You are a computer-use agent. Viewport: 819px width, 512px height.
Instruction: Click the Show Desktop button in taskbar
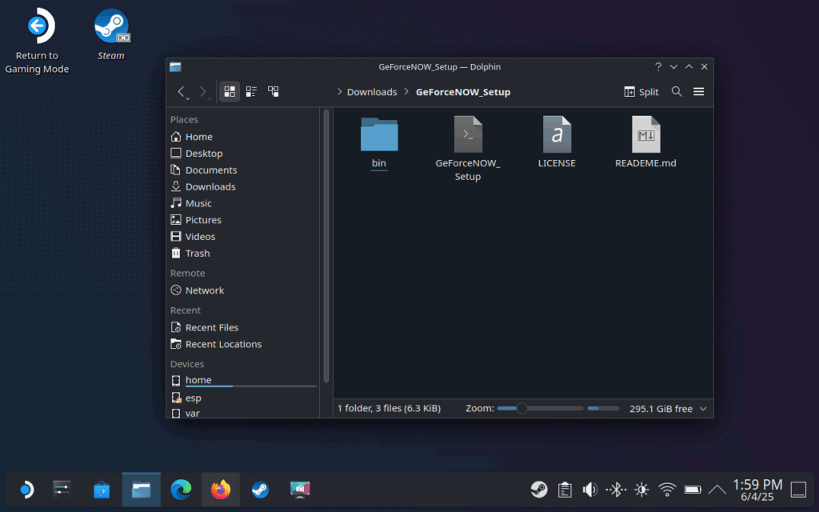coord(798,490)
